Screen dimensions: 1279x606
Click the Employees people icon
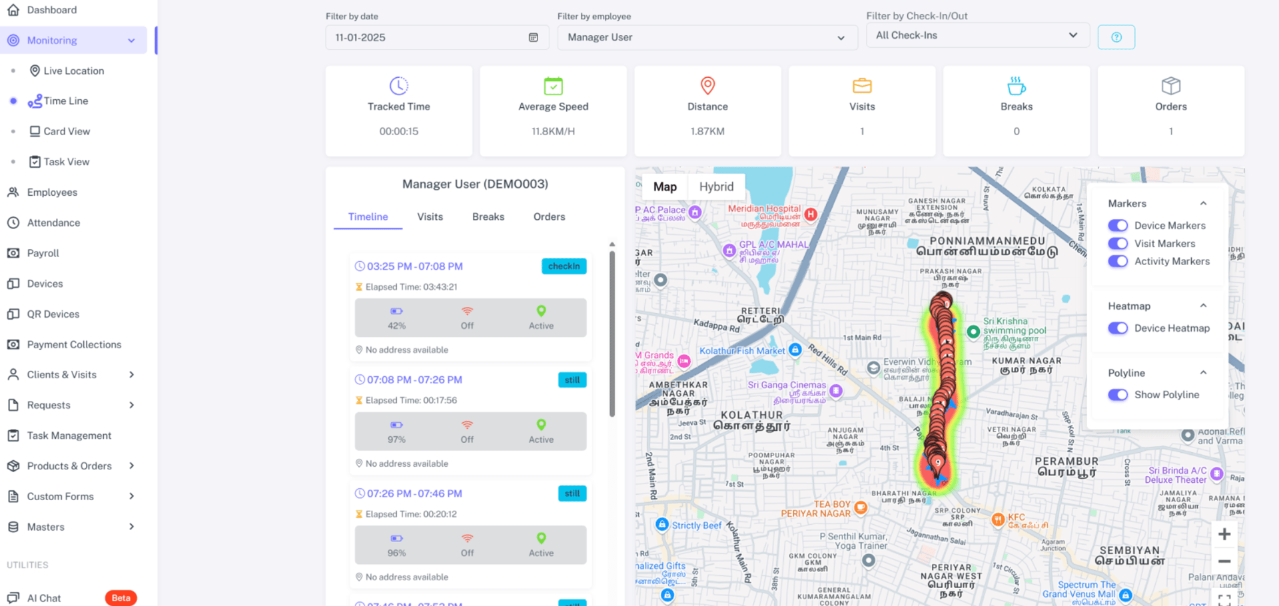[13, 192]
